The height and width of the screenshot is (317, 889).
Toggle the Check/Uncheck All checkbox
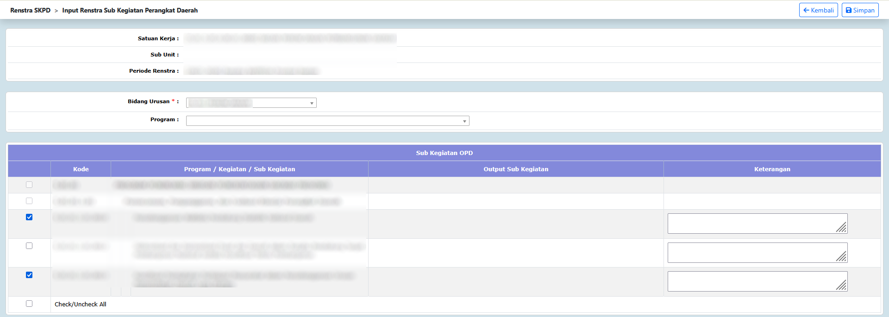29,304
